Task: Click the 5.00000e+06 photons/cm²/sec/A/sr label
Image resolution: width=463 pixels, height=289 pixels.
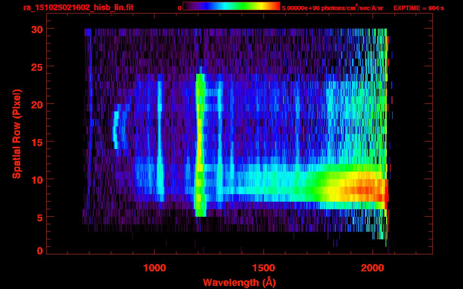Action: 333,8
